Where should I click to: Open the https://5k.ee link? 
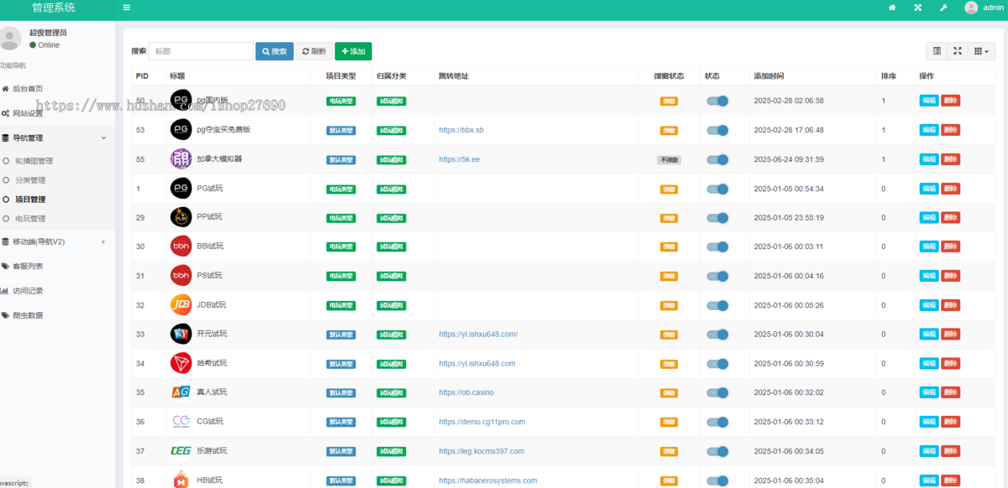pos(459,159)
